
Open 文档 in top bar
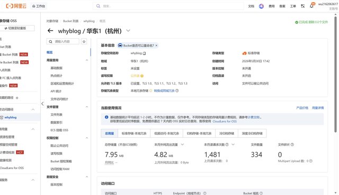(x=251, y=6)
